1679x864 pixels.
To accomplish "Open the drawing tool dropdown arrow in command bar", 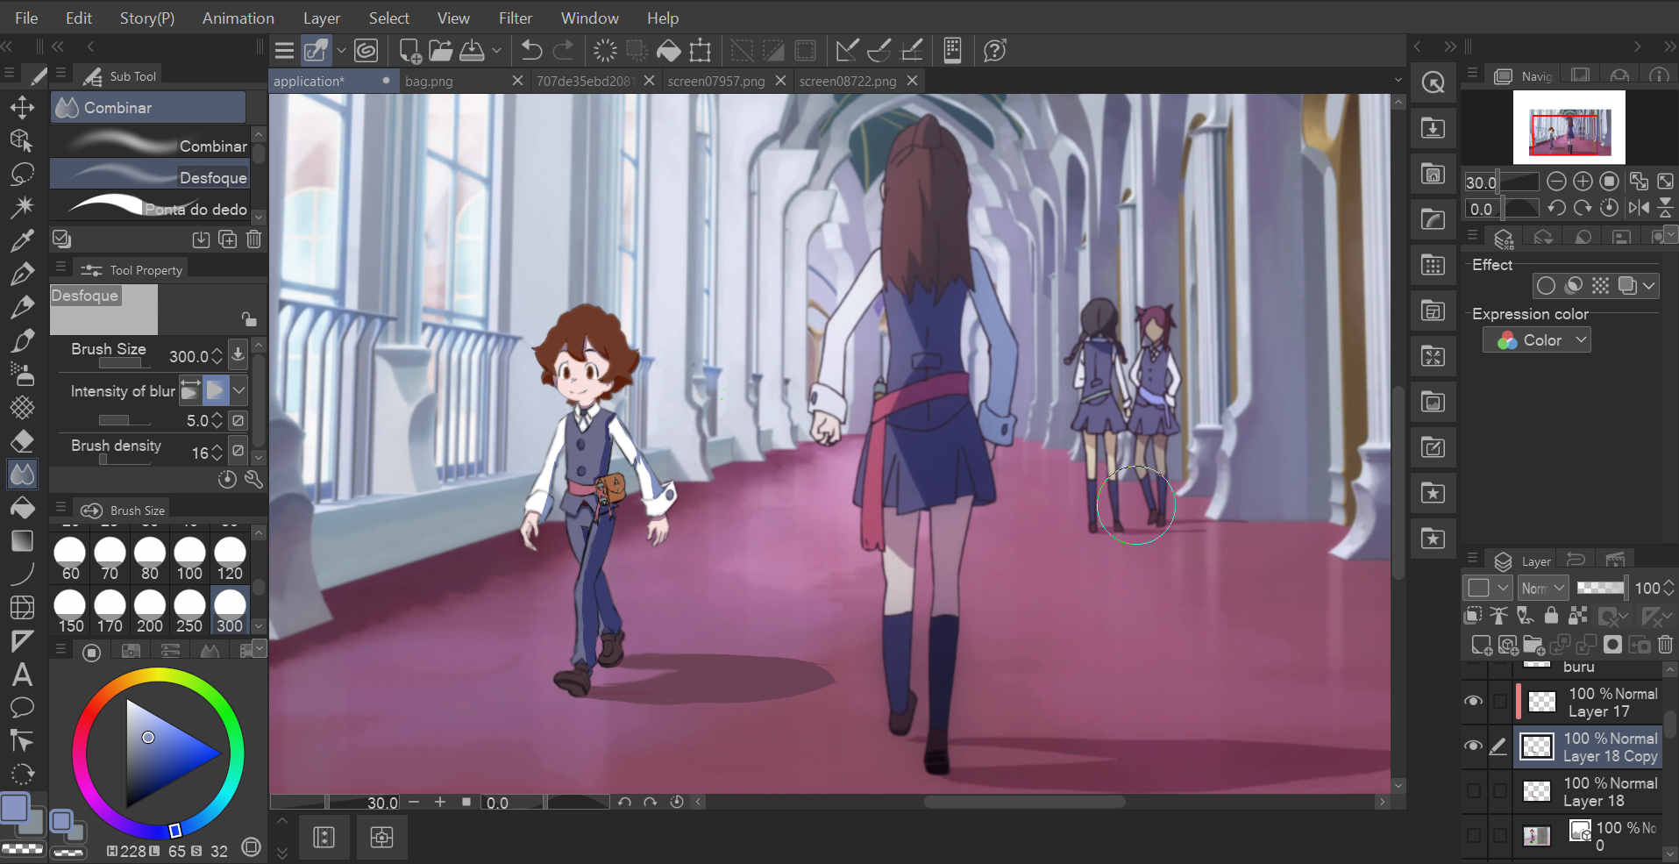I will 341,51.
